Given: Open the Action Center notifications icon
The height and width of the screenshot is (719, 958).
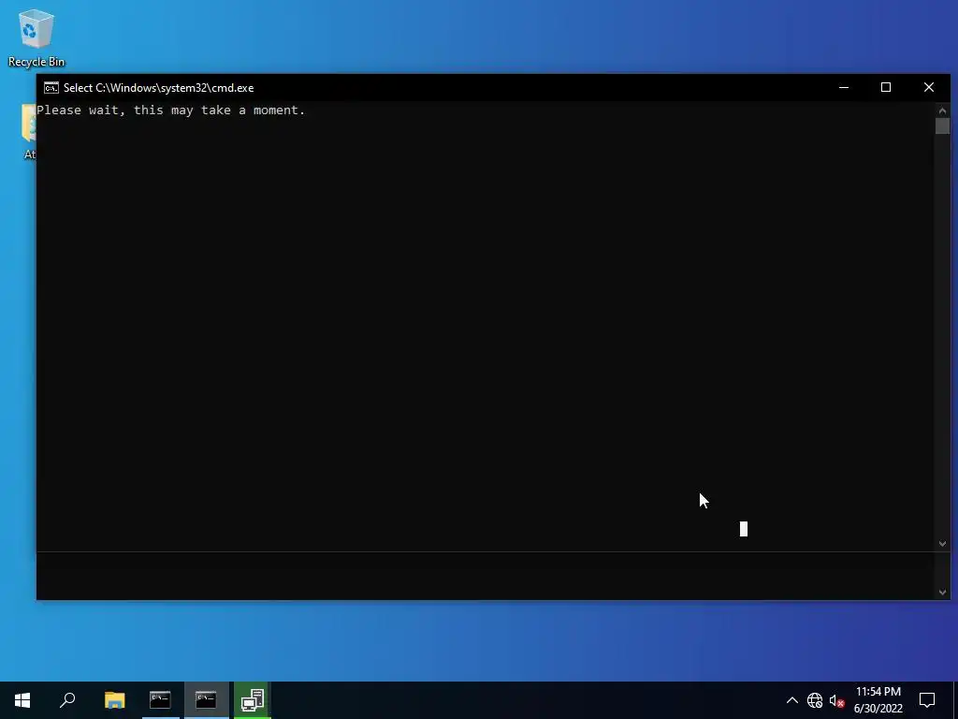Looking at the screenshot, I should coord(927,700).
